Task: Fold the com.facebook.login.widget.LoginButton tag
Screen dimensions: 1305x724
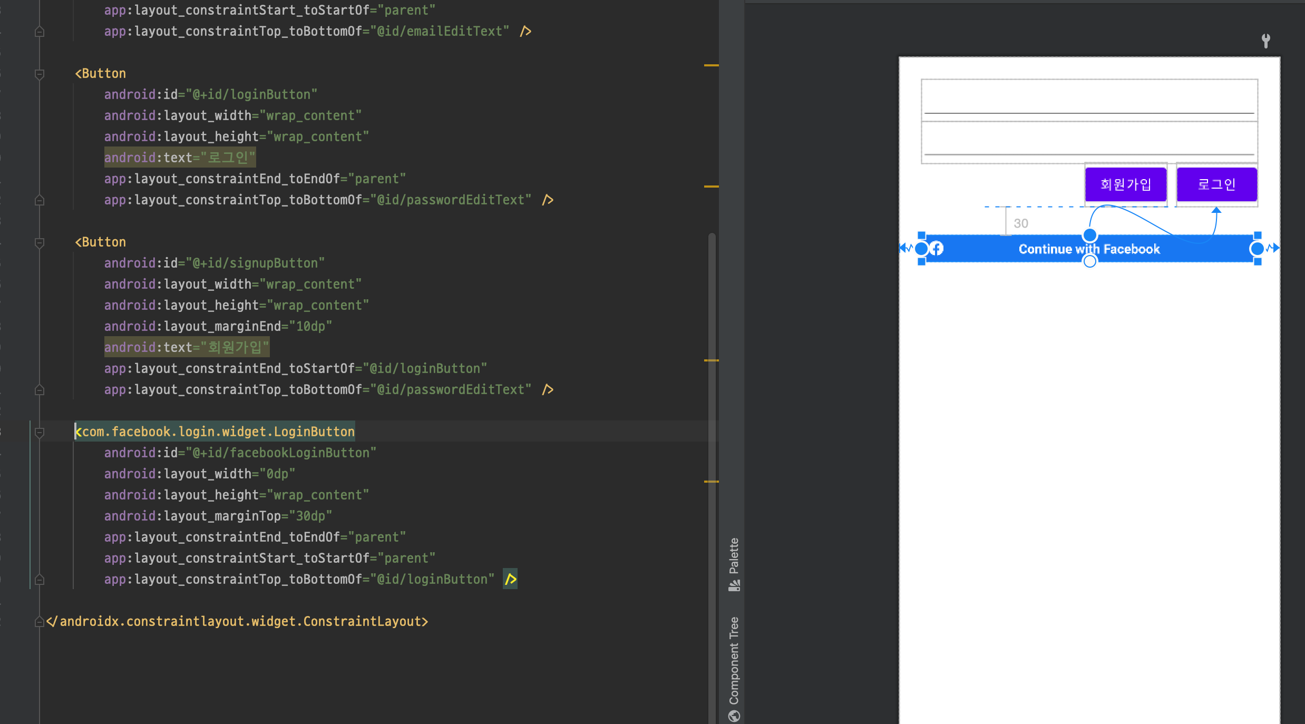Action: coord(39,432)
